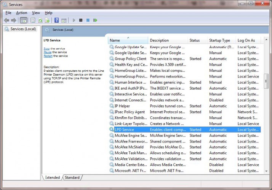The height and width of the screenshot is (190, 272).
Task: Click the Refresh toolbar icon
Action: (x=40, y=21)
